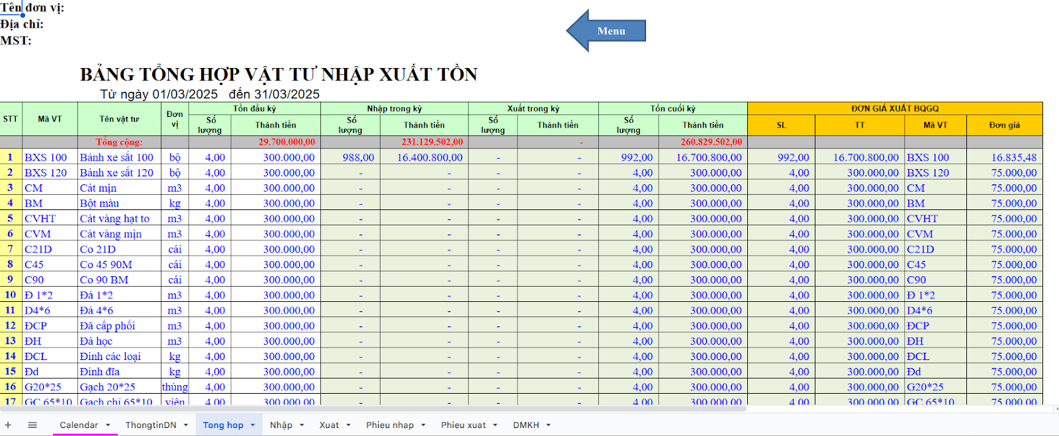Click the blue Menu arrow button
Screen dimensions: 1059x436
pyautogui.click(x=606, y=30)
